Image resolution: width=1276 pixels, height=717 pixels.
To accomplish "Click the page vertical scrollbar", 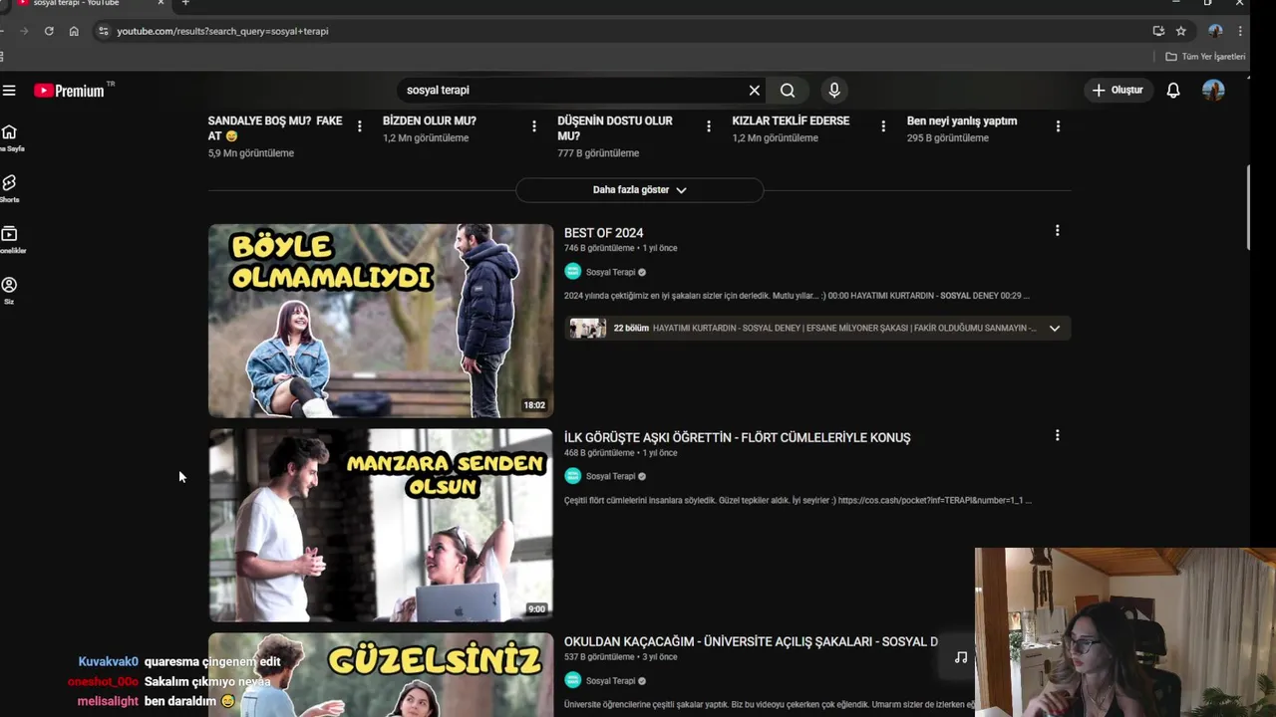I will tap(1250, 207).
